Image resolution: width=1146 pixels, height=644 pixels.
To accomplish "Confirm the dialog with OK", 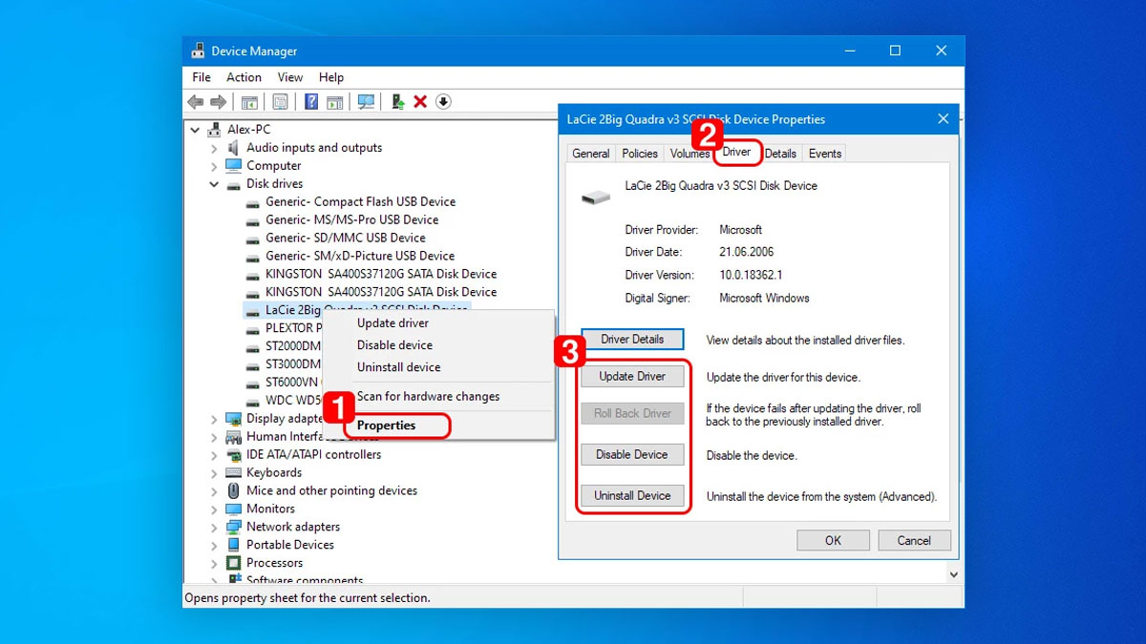I will pos(833,541).
